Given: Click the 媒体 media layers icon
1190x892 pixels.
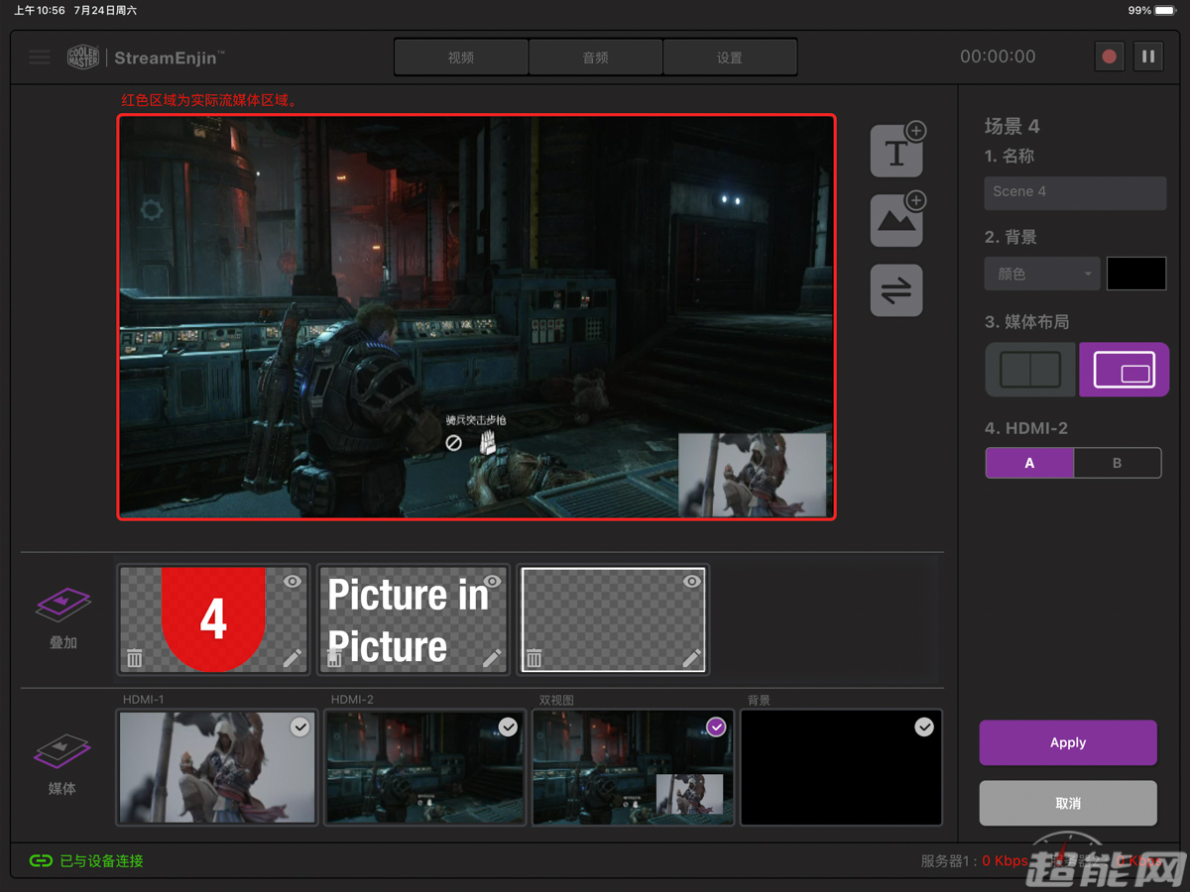Looking at the screenshot, I should pos(63,753).
